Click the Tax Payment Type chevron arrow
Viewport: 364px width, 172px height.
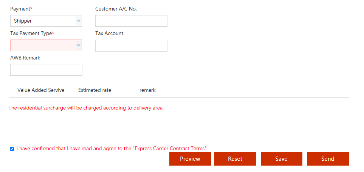click(79, 45)
